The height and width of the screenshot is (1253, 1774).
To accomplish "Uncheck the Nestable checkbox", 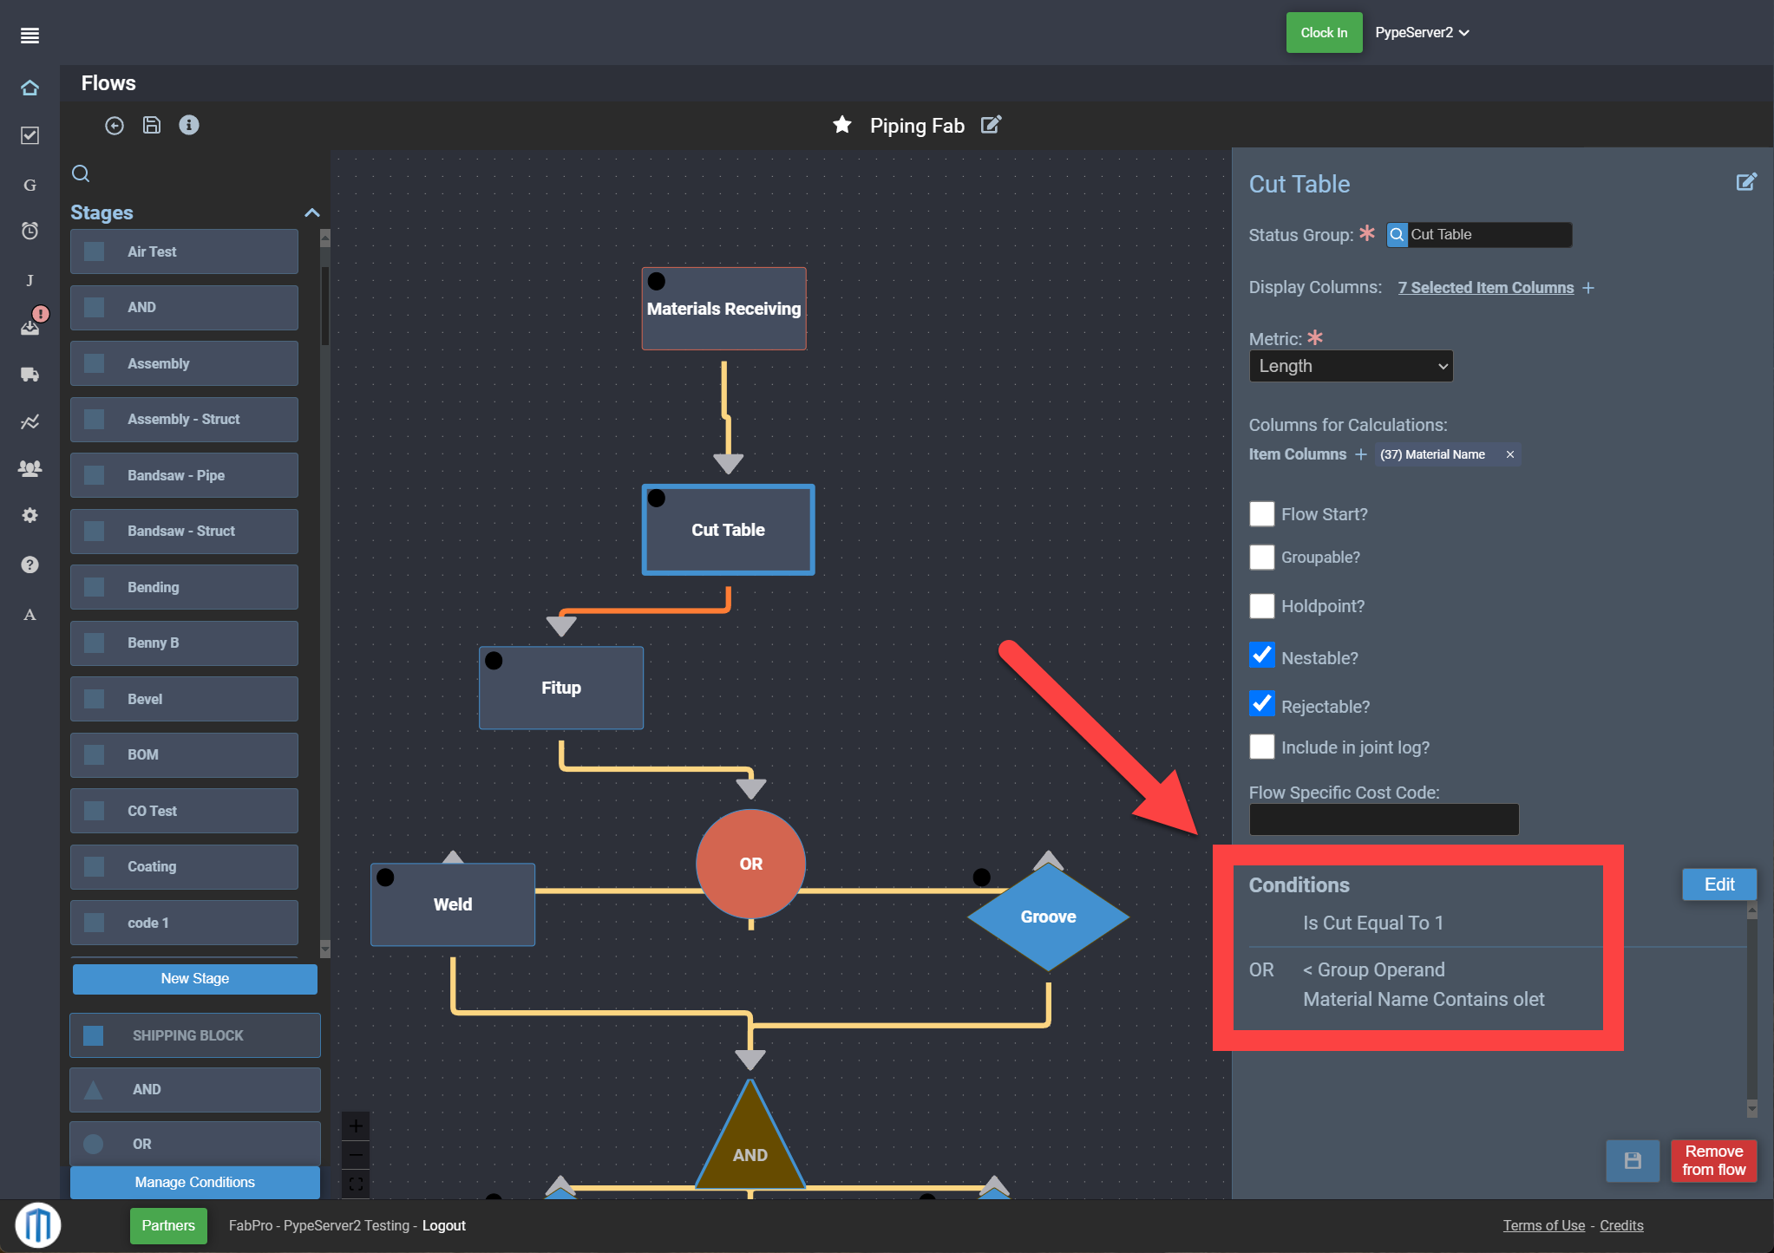I will pyautogui.click(x=1262, y=656).
